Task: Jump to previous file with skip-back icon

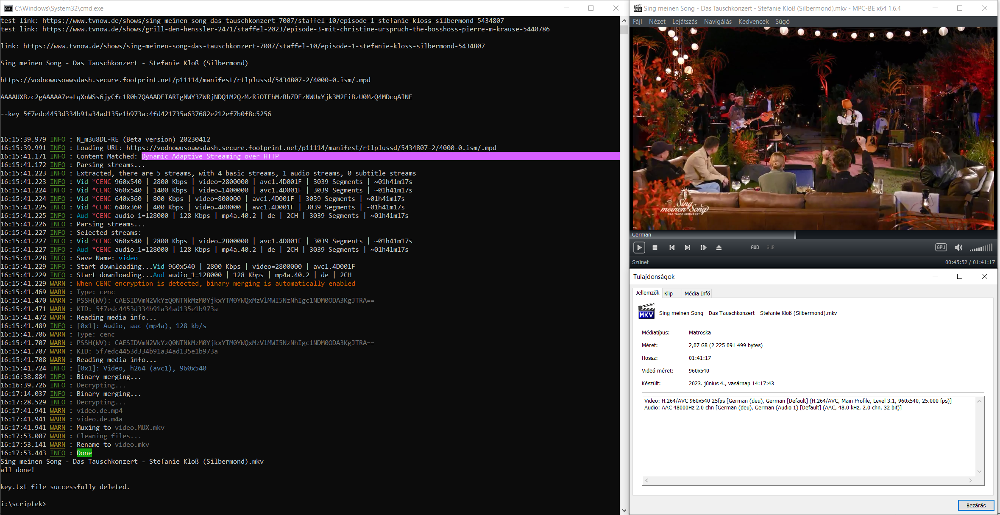Action: [x=672, y=248]
